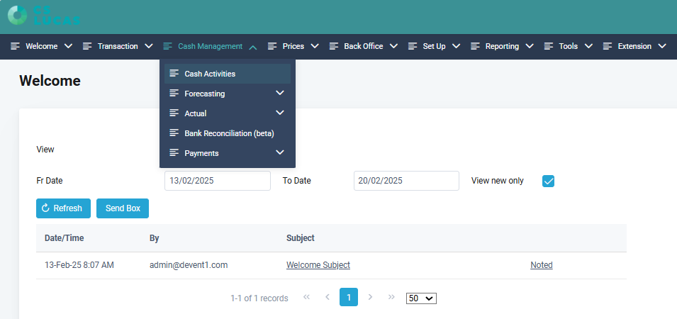Go to next page pagination arrow
The height and width of the screenshot is (319, 677).
[370, 298]
